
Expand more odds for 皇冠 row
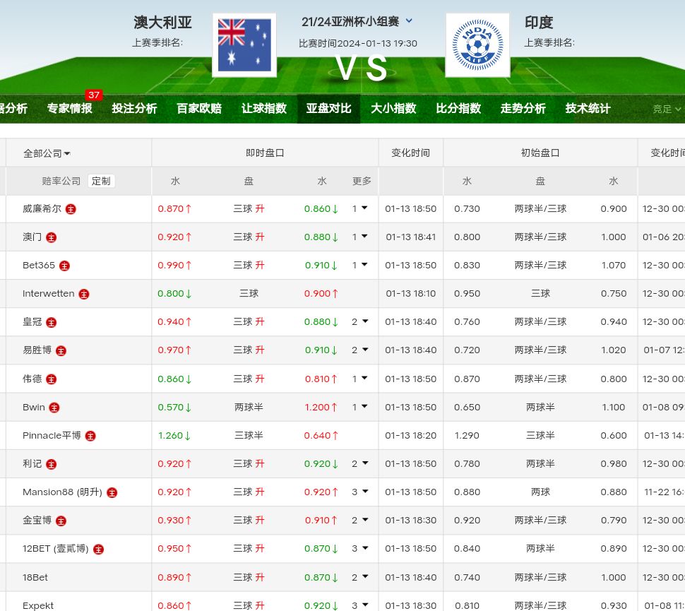360,322
